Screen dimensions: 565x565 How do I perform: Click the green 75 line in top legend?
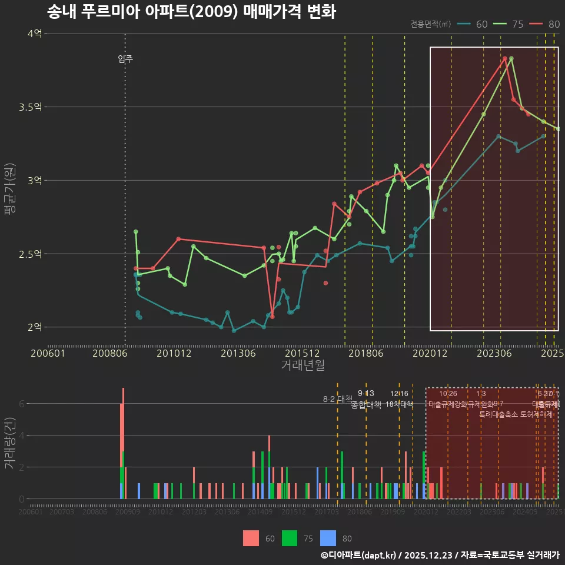pyautogui.click(x=500, y=24)
